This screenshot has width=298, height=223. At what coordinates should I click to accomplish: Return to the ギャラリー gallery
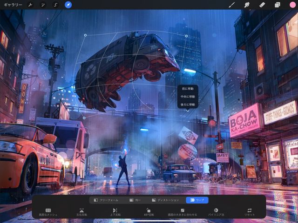13,5
